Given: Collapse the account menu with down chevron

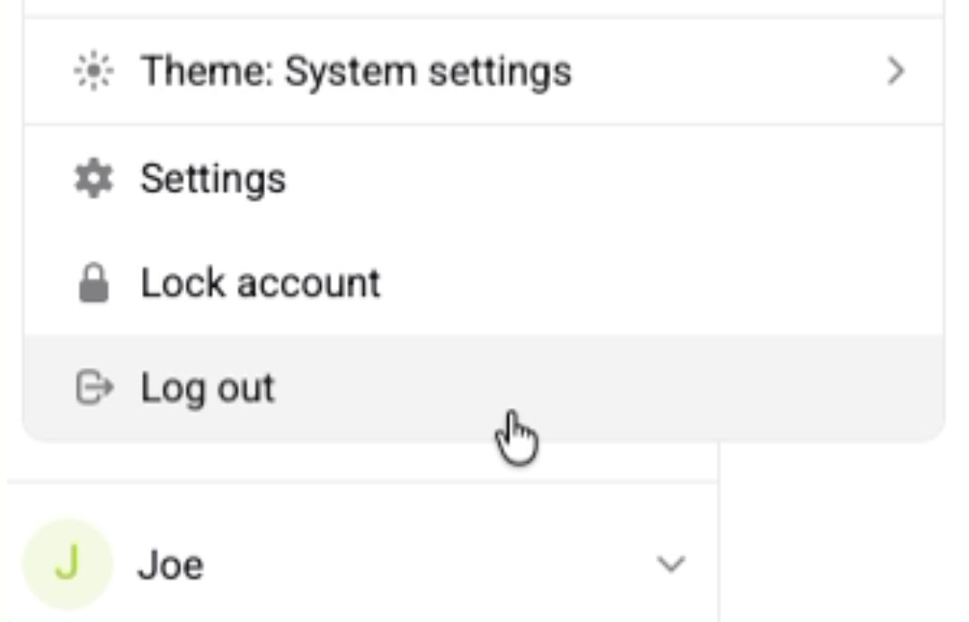Looking at the screenshot, I should (x=671, y=564).
